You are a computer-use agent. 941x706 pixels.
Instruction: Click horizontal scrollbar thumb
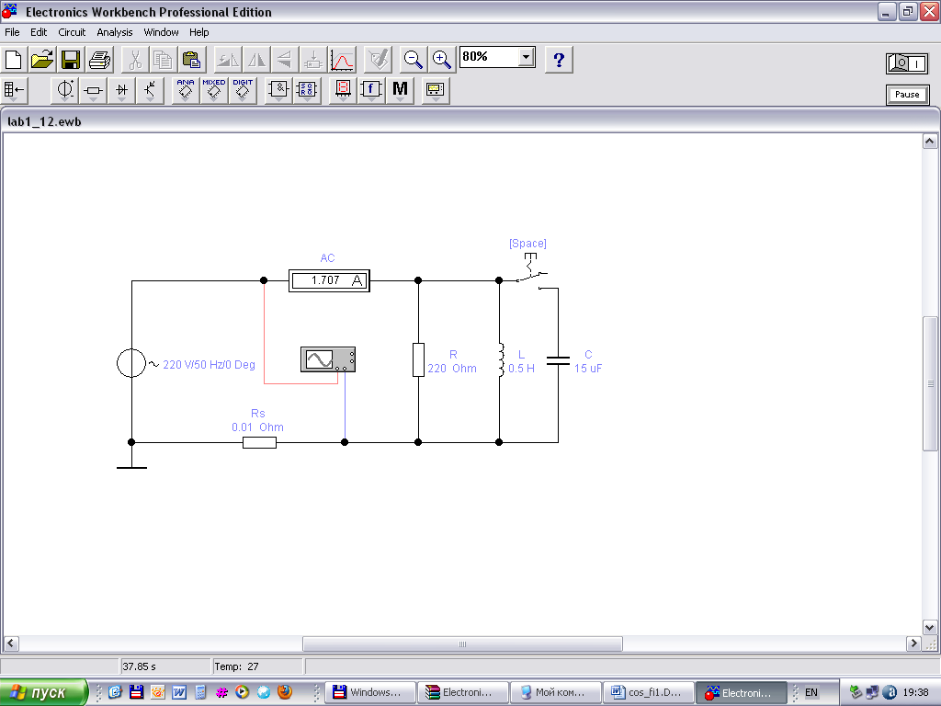462,643
